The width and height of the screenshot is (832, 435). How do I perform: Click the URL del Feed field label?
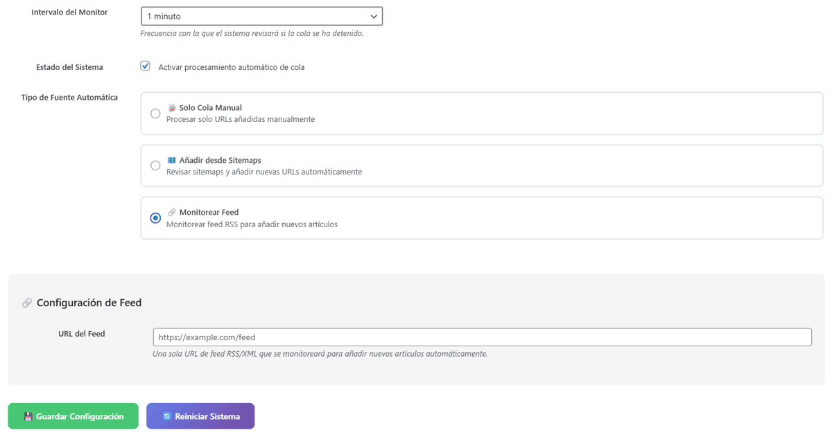click(82, 334)
